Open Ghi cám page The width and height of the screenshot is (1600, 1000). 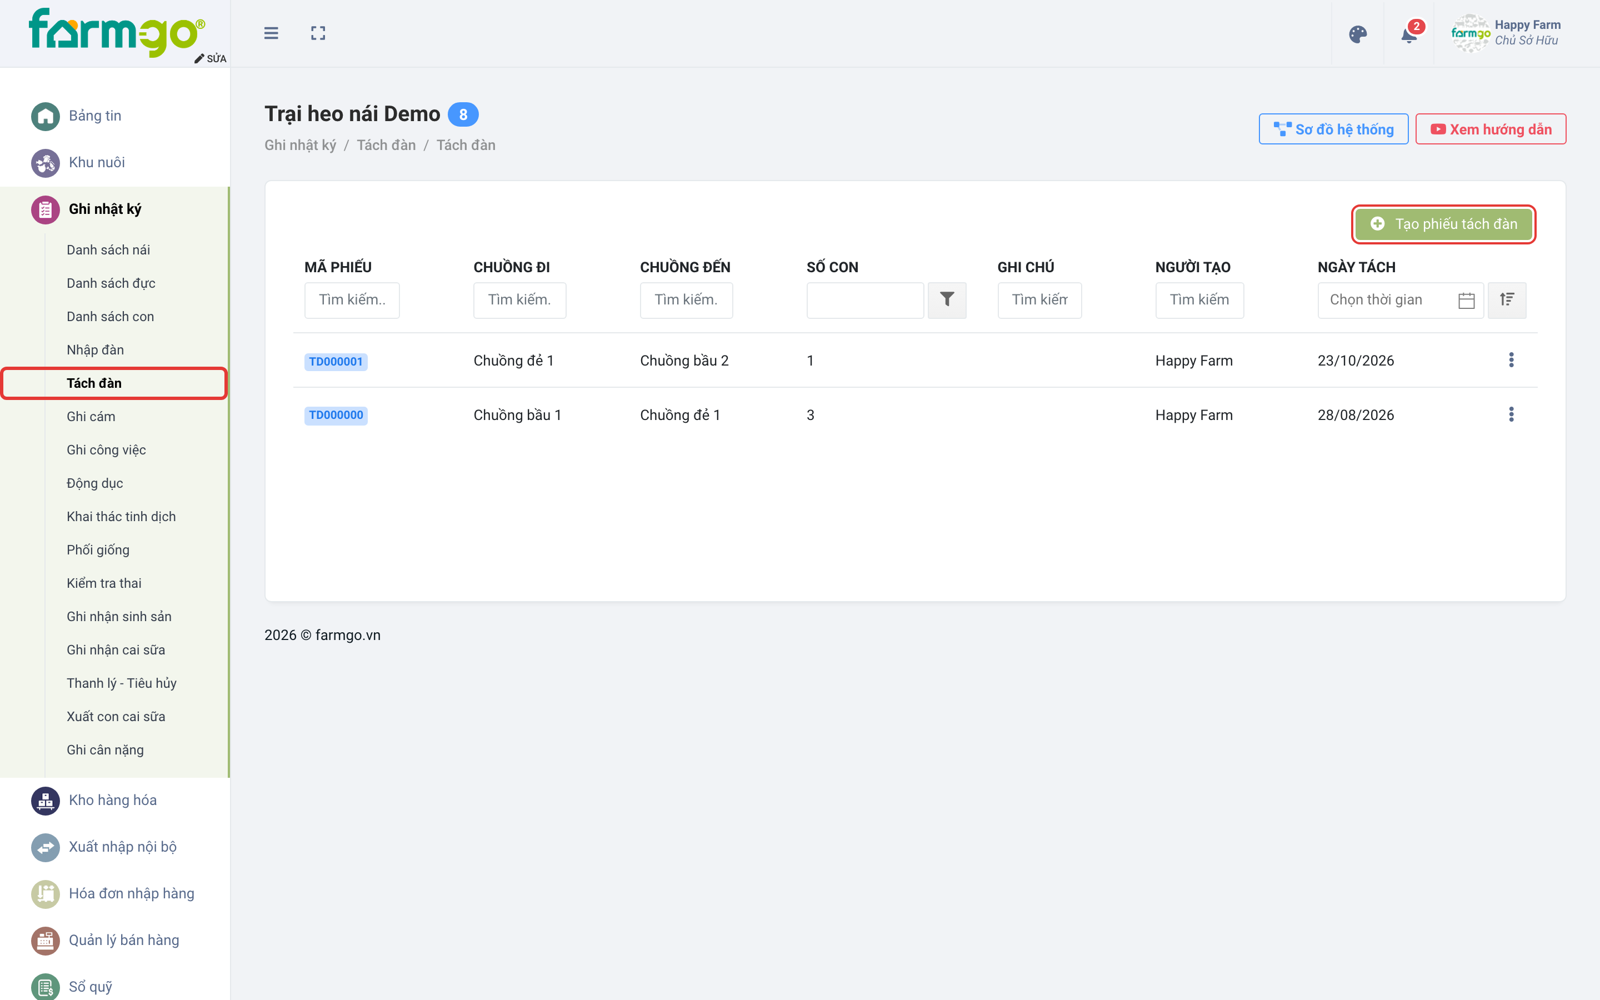pos(91,417)
